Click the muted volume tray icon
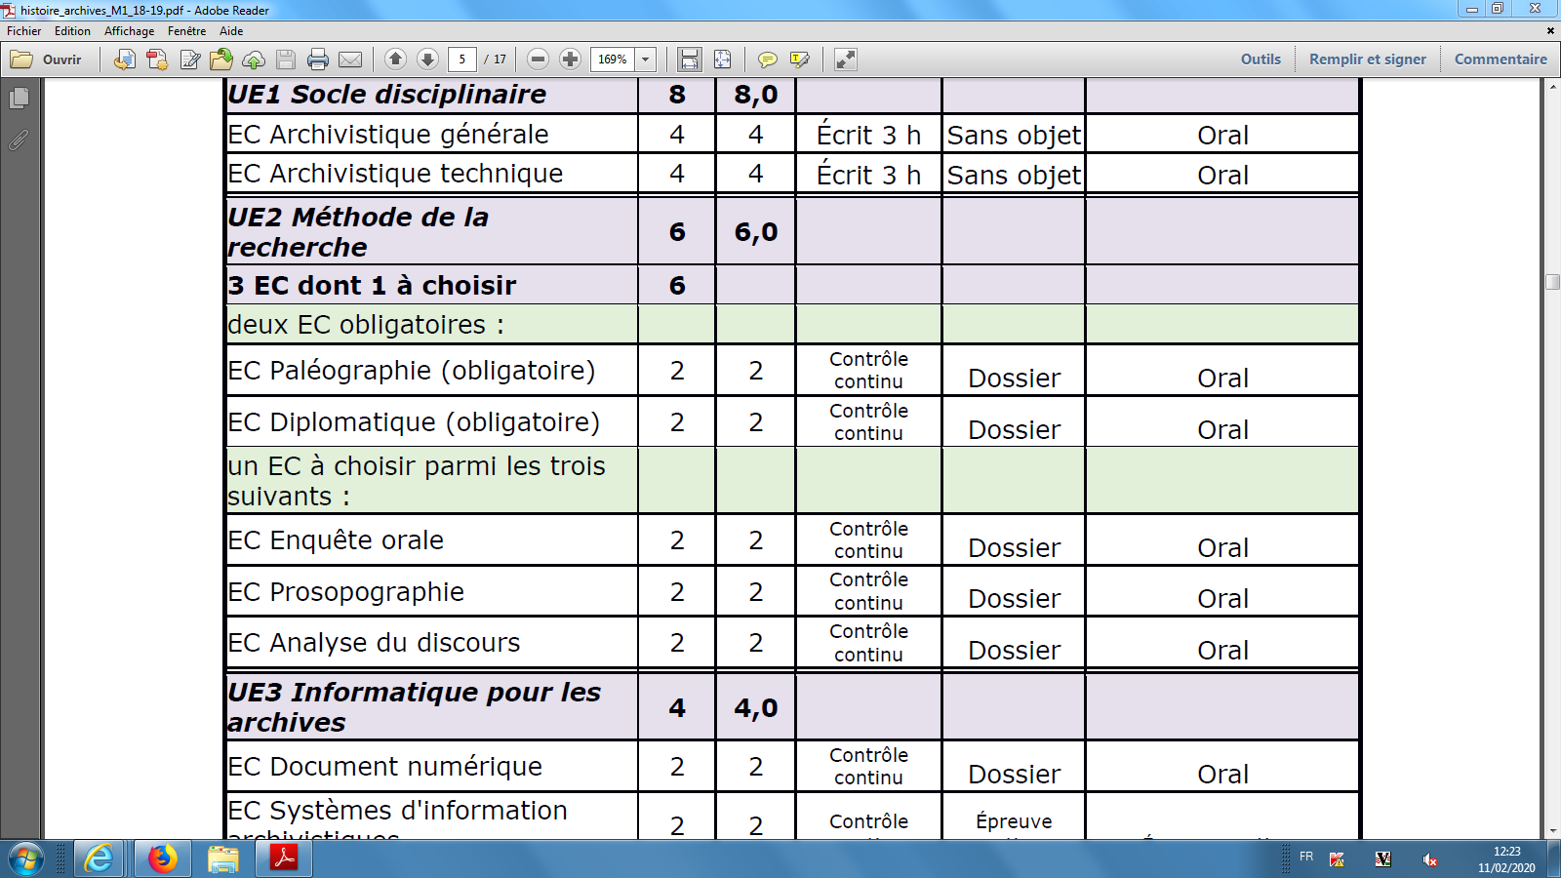Image resolution: width=1561 pixels, height=878 pixels. tap(1429, 859)
